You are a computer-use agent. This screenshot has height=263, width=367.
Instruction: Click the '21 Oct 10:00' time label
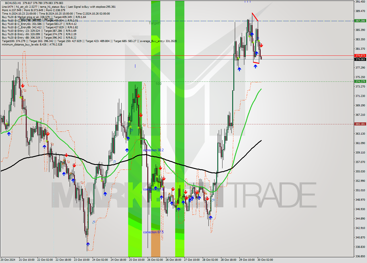click(26, 260)
